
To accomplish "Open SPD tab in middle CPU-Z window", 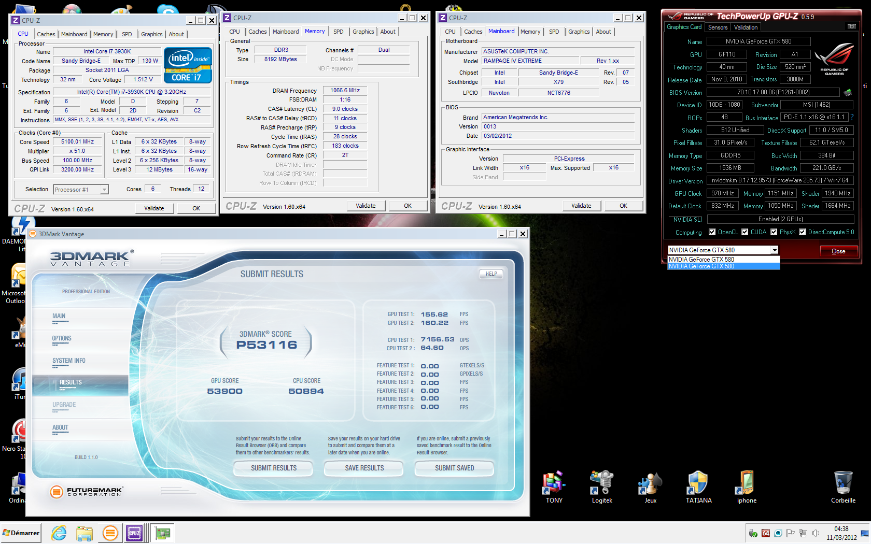I will coord(338,32).
